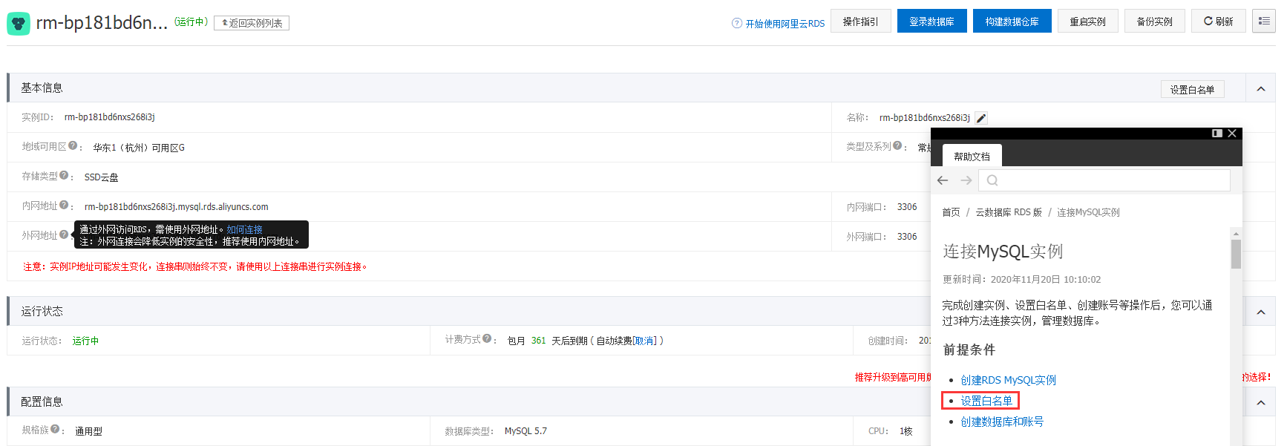Click 连接MySQL实例 breadcrumb item
This screenshot has width=1287, height=446.
1088,212
